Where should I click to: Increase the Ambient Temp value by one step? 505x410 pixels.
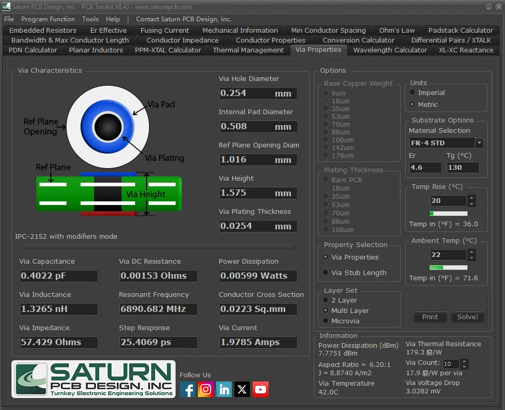point(472,252)
